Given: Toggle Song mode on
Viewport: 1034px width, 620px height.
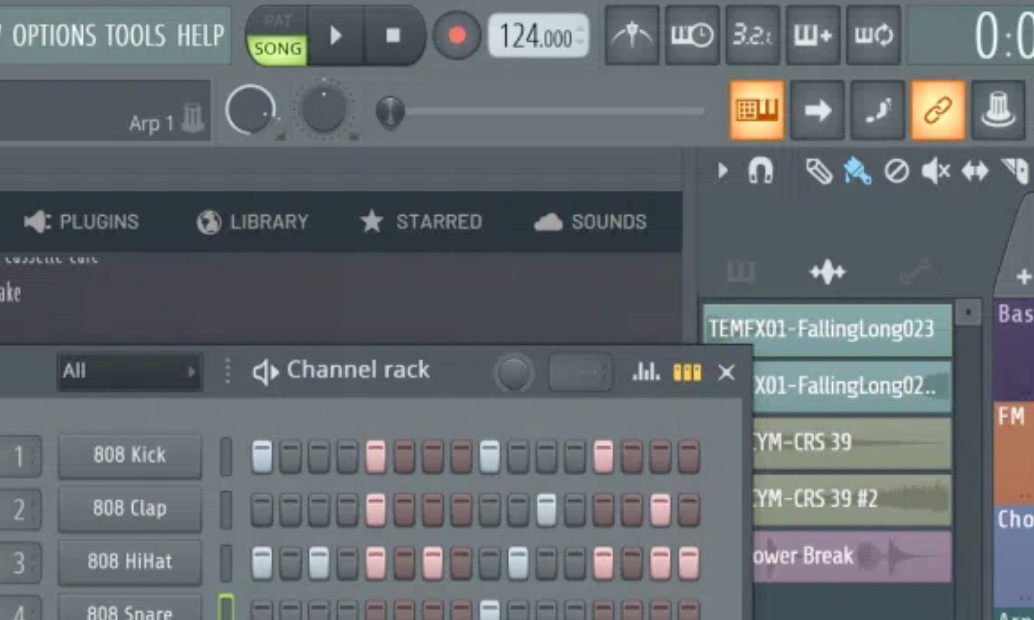Looking at the screenshot, I should 278,49.
